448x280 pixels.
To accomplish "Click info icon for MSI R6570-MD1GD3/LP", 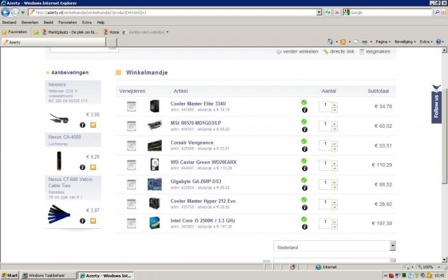I will (x=304, y=130).
